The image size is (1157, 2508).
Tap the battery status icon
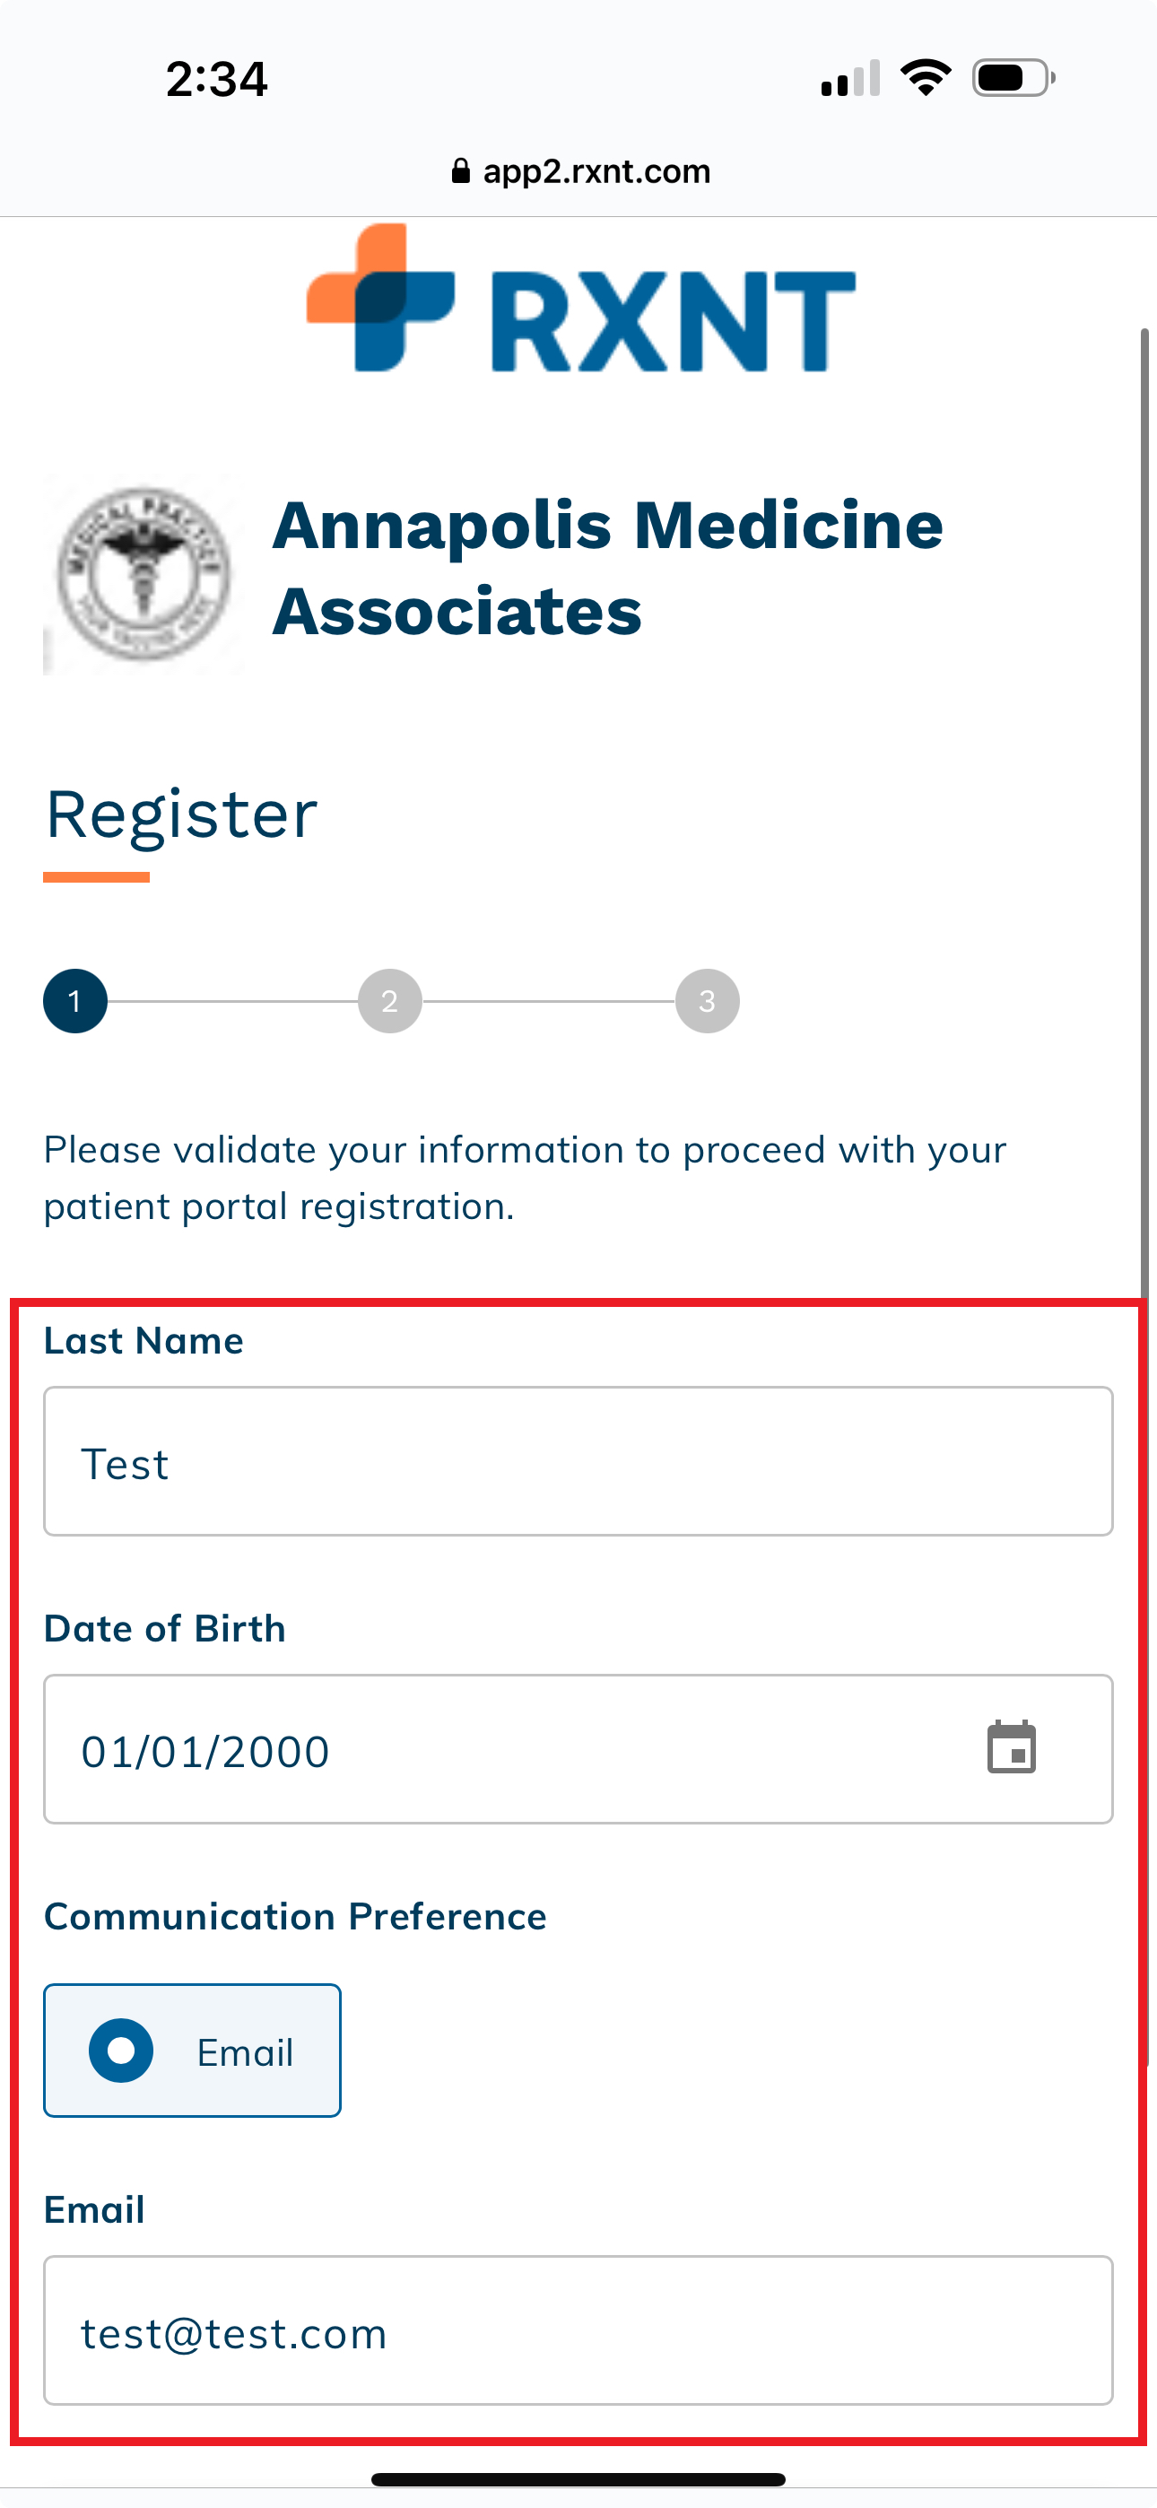pyautogui.click(x=1013, y=78)
